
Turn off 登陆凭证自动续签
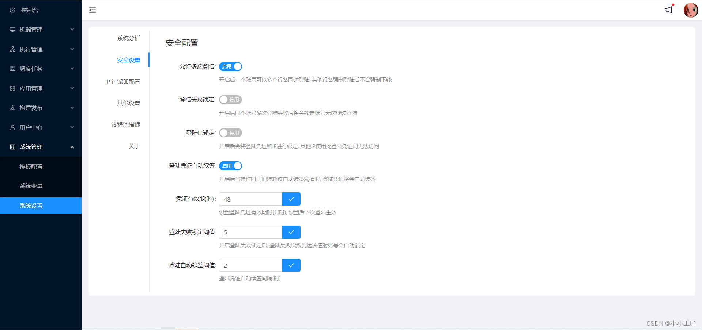pyautogui.click(x=230, y=166)
